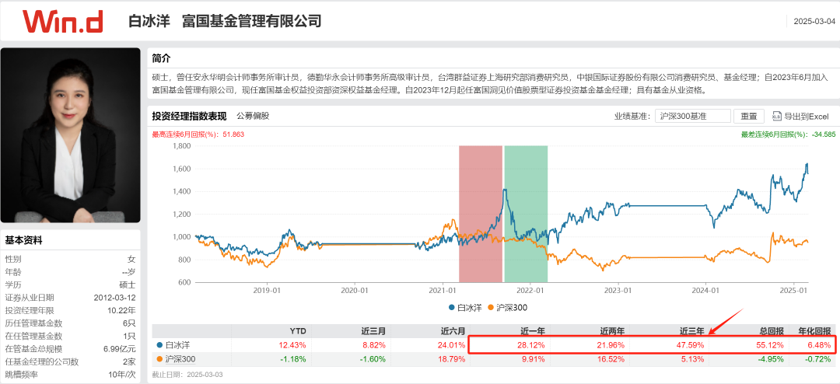Click the 任基金经理的公司数 value 2家
Image resolution: width=840 pixels, height=384 pixels.
click(x=129, y=362)
